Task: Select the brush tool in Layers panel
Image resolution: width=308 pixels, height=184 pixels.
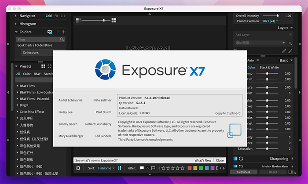Action: pyautogui.click(x=290, y=51)
